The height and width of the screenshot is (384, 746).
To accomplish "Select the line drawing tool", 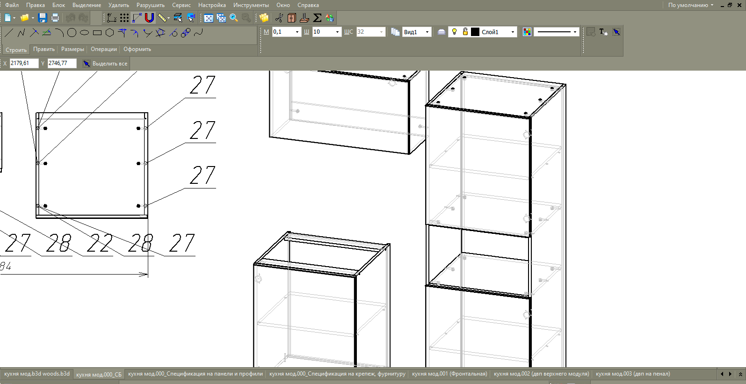I will click(x=9, y=33).
